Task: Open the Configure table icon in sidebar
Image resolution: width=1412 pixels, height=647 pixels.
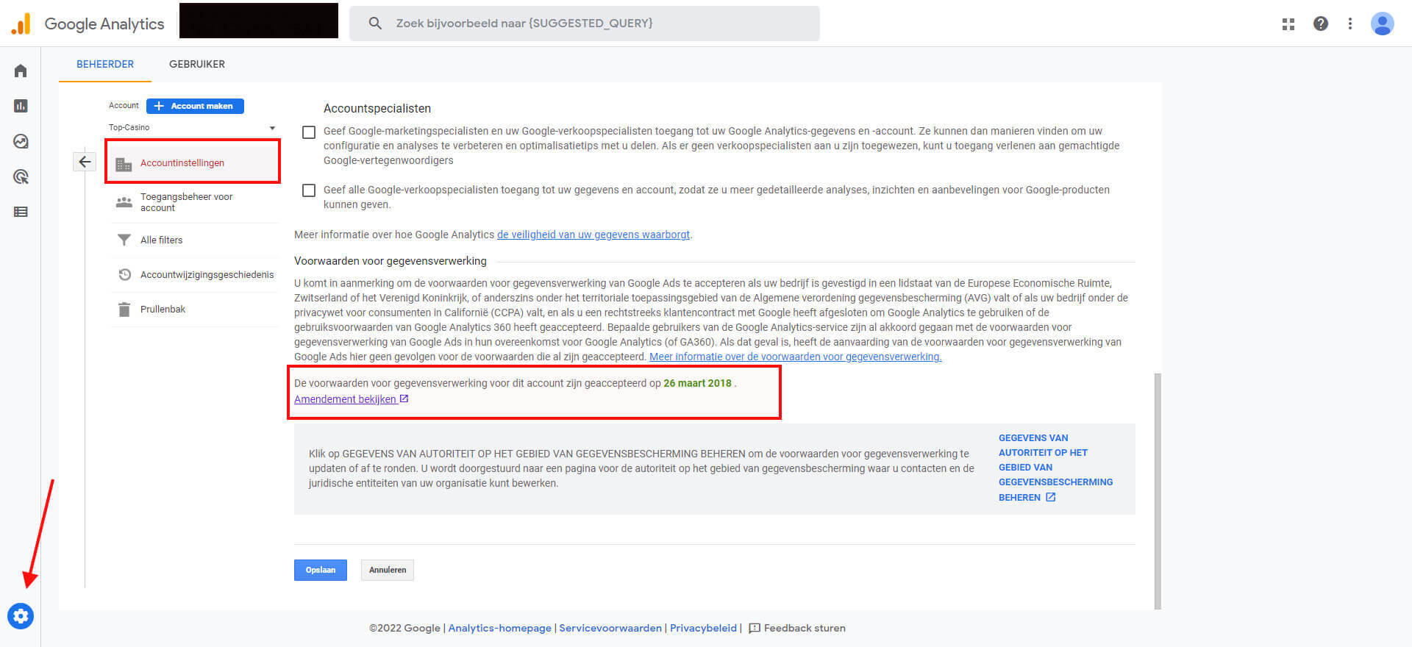Action: coord(21,212)
